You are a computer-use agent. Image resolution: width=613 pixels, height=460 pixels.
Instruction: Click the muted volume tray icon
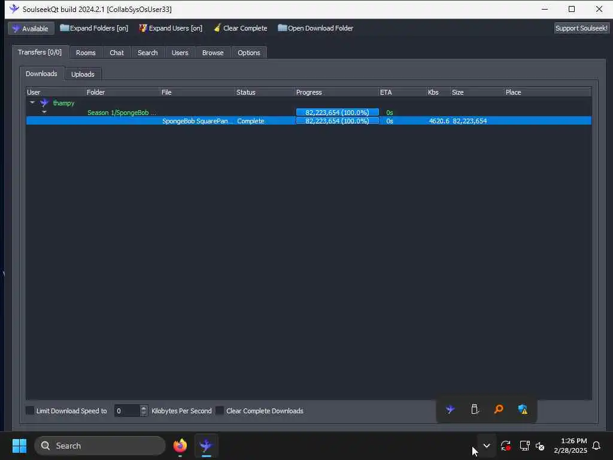(540, 446)
